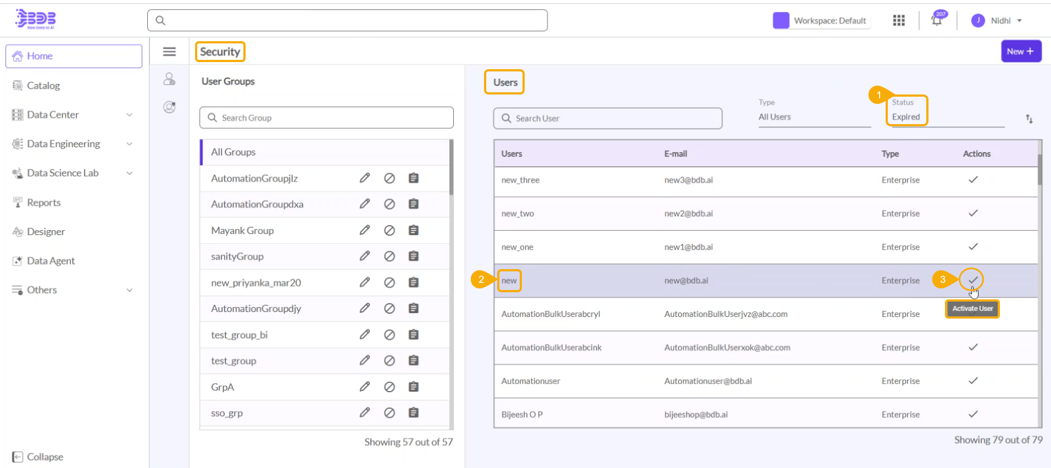The height and width of the screenshot is (468, 1051).
Task: Click the New + button
Action: (x=1020, y=51)
